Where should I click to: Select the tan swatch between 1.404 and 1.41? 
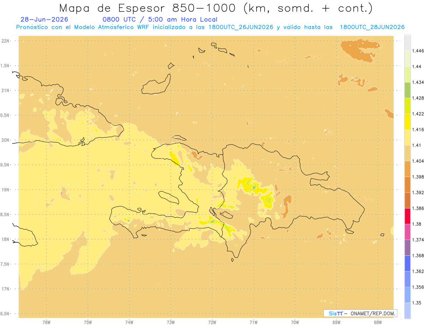(407, 153)
